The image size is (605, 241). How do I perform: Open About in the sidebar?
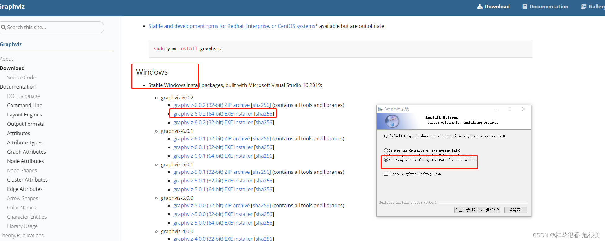click(x=7, y=59)
